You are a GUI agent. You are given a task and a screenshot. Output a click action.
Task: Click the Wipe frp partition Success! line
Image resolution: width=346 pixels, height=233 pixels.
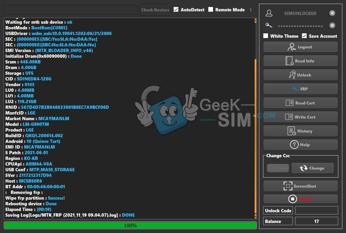[x=35, y=198]
